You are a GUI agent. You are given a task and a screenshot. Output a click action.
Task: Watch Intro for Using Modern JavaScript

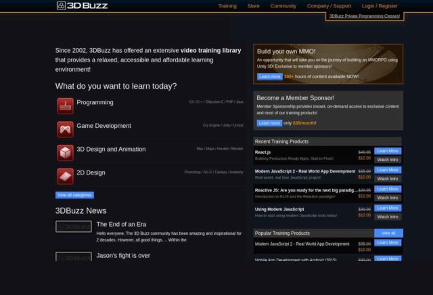tap(388, 217)
